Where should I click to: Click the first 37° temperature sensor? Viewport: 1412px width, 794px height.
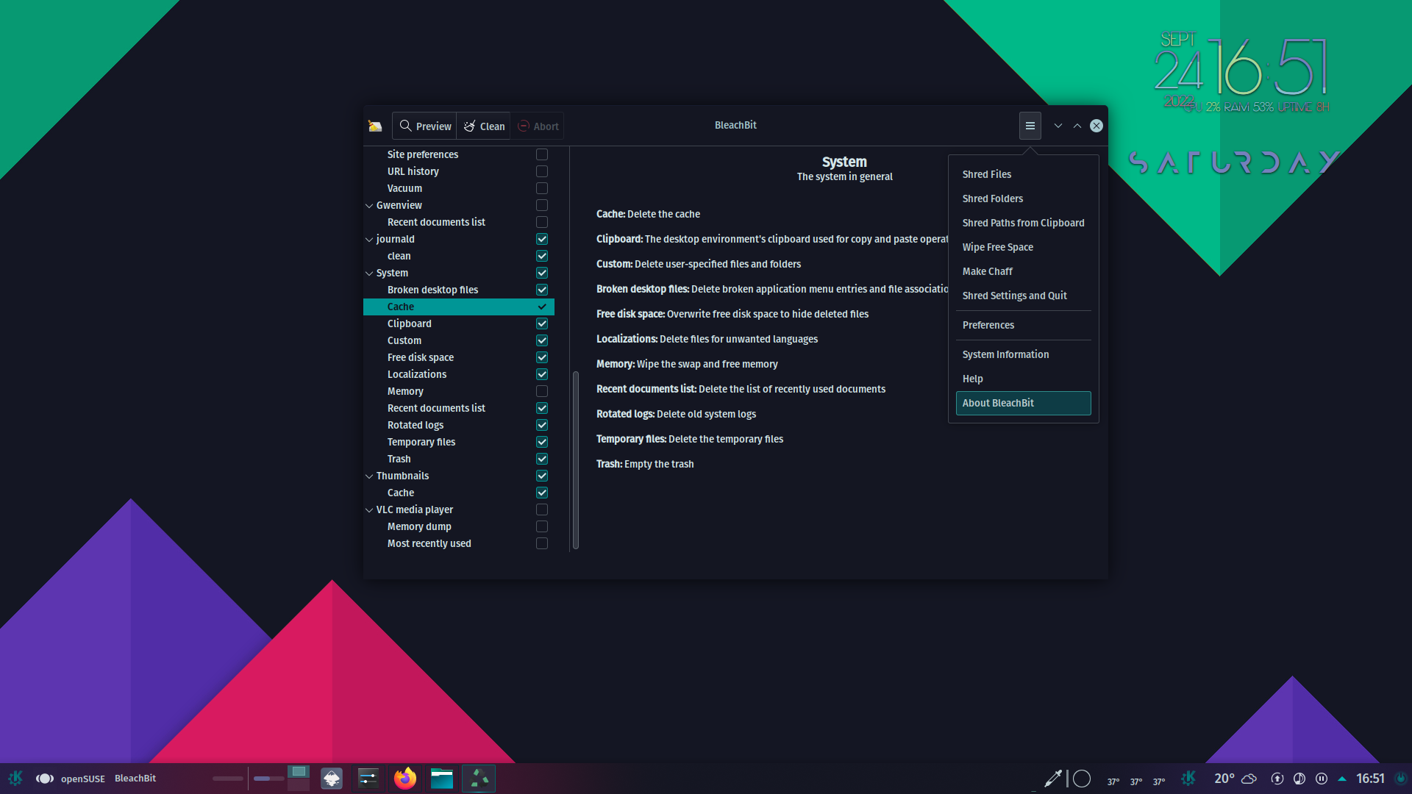pos(1113,782)
